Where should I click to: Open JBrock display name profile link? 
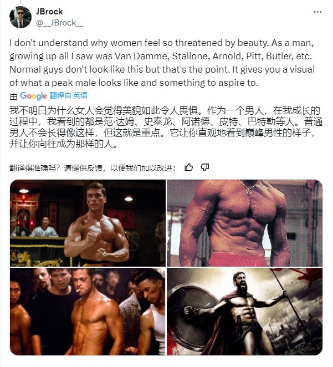coord(49,12)
